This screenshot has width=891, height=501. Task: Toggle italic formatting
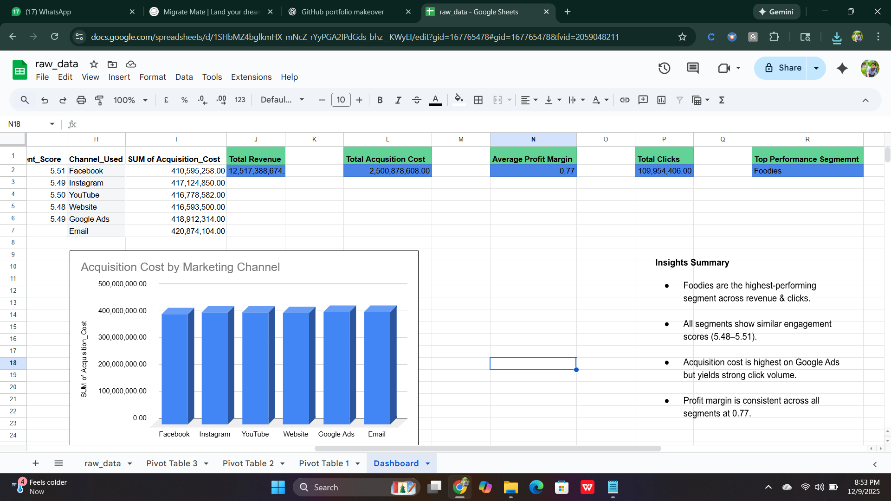pyautogui.click(x=398, y=100)
